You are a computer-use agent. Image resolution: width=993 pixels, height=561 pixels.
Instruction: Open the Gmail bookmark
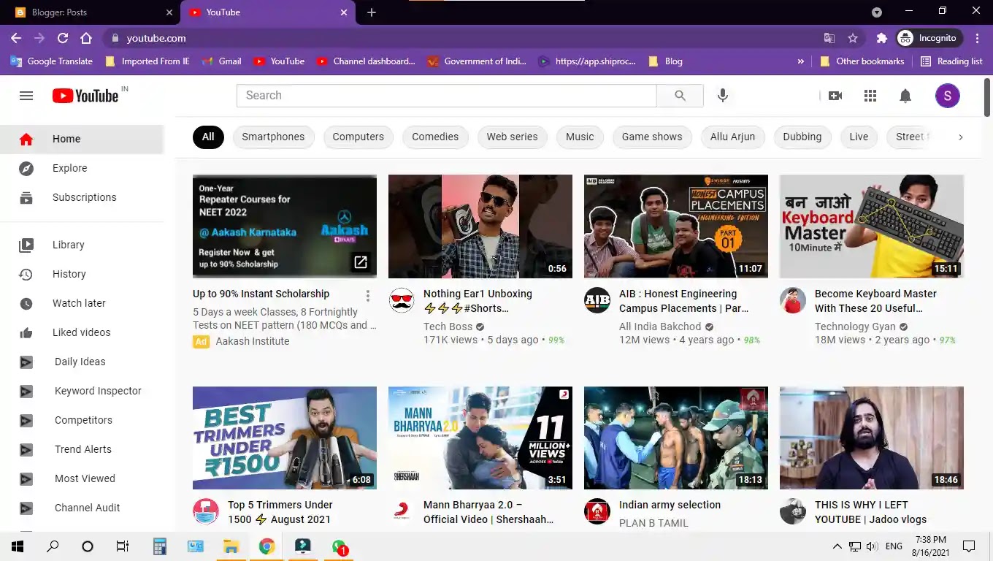point(222,61)
